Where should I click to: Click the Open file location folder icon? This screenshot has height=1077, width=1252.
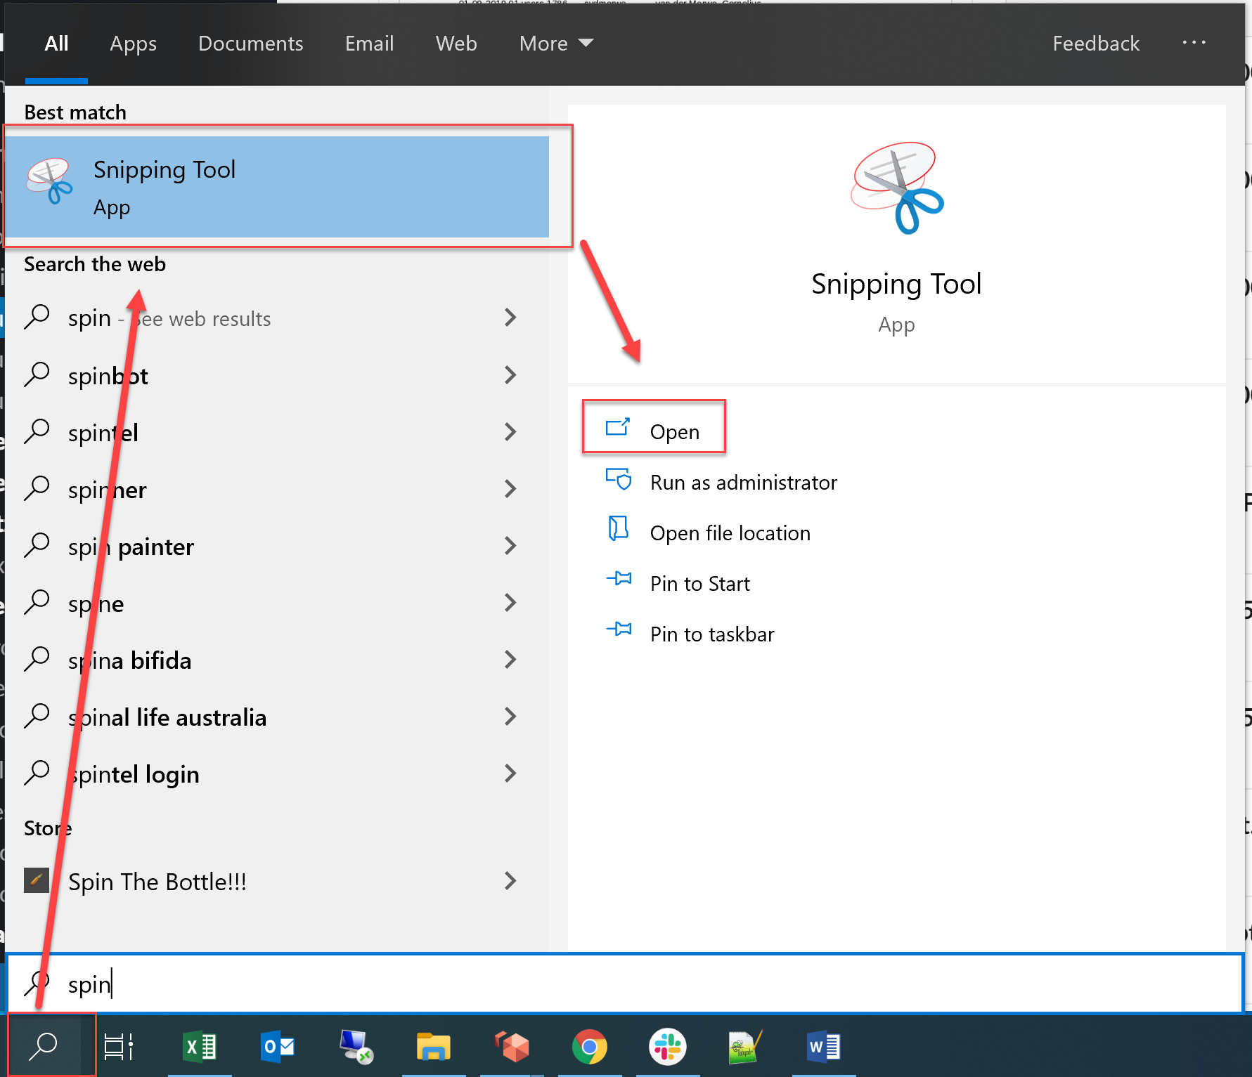pos(618,529)
